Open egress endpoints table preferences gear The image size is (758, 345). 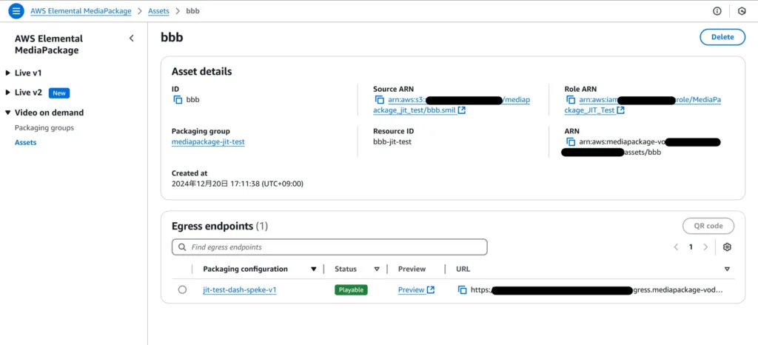point(727,247)
